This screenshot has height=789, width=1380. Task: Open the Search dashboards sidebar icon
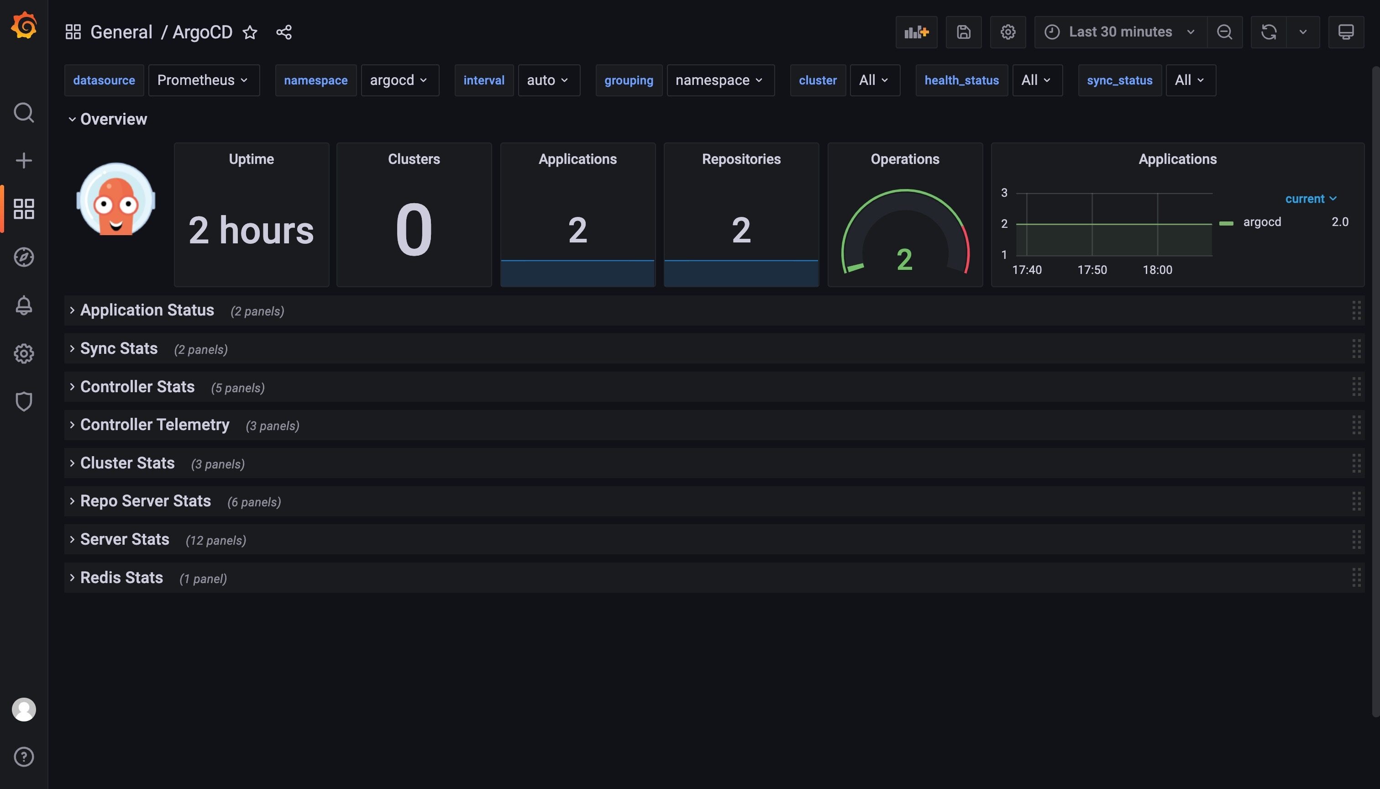[24, 113]
